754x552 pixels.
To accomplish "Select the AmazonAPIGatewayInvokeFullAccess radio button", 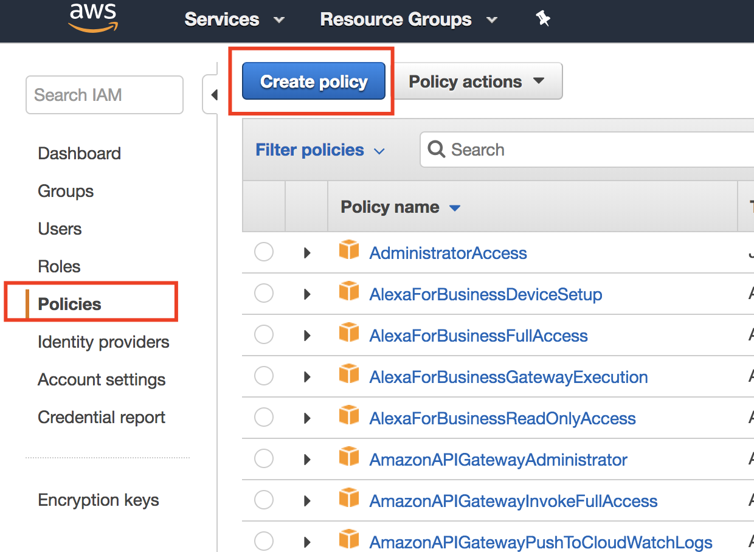I will [x=264, y=500].
